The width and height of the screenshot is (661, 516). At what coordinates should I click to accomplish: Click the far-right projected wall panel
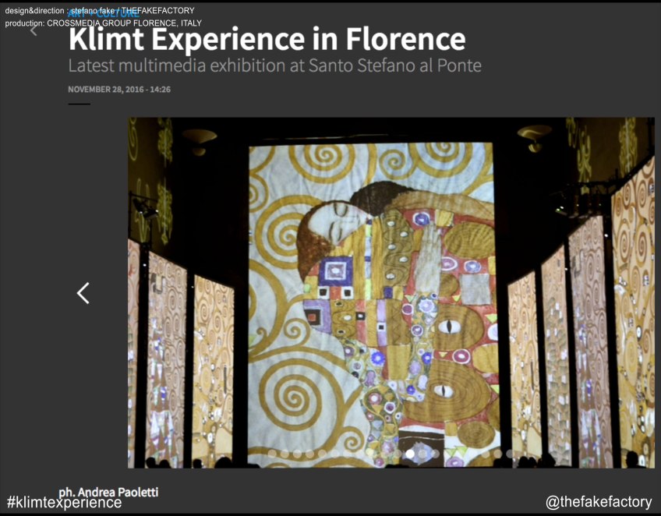[633, 312]
